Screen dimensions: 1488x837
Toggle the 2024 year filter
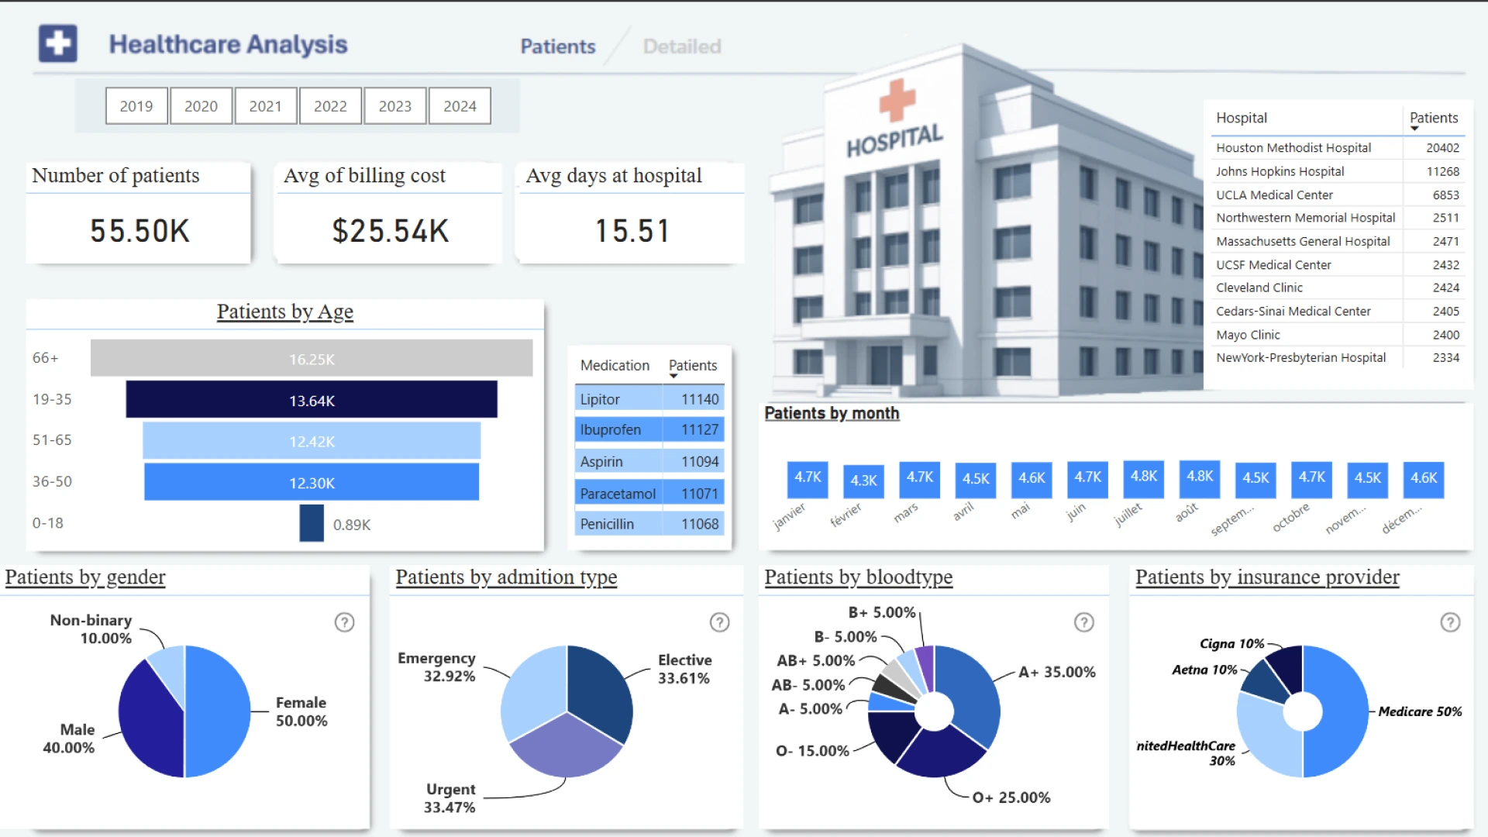(x=460, y=106)
